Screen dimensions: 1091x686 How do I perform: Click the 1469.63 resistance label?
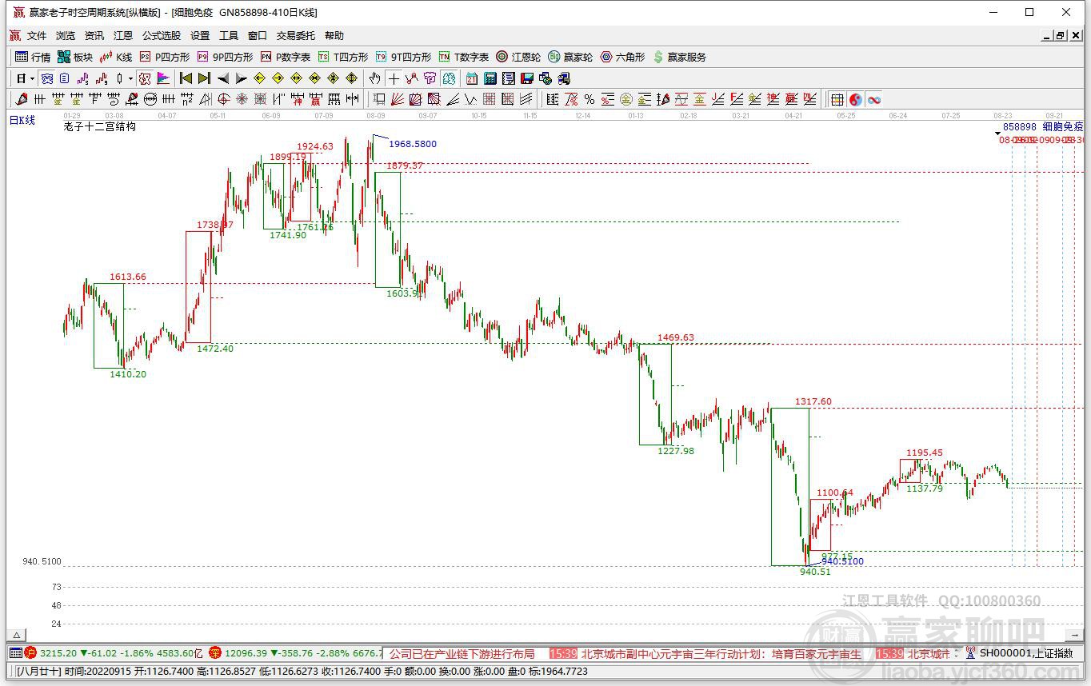676,338
